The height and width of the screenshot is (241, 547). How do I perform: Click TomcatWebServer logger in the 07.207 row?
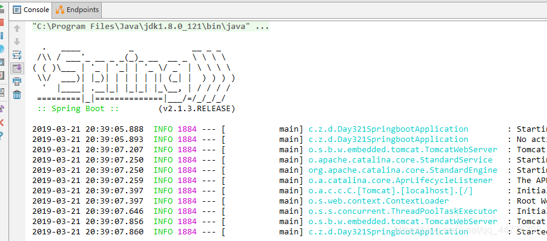point(403,150)
